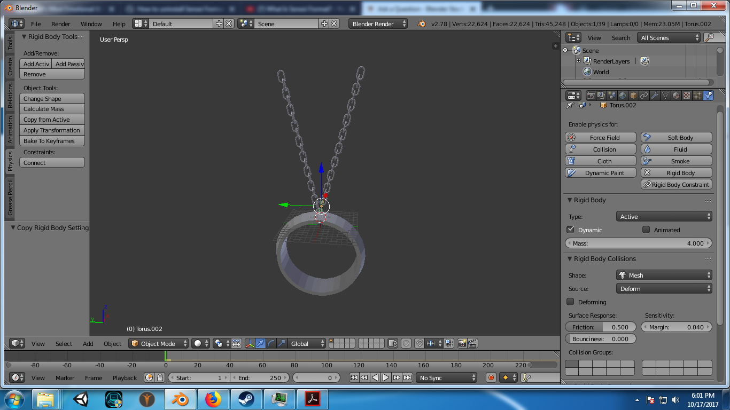Click the Bake To Keyframes button
Viewport: 730px width, 410px height.
pos(52,141)
